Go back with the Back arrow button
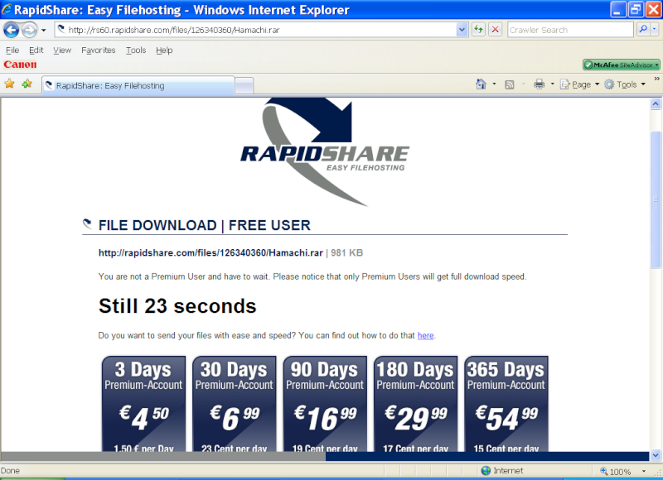 tap(12, 30)
